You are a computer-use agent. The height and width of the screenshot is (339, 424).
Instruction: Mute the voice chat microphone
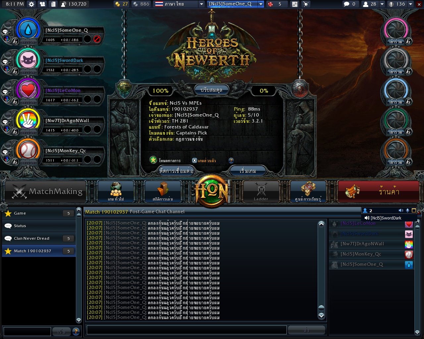(x=407, y=211)
